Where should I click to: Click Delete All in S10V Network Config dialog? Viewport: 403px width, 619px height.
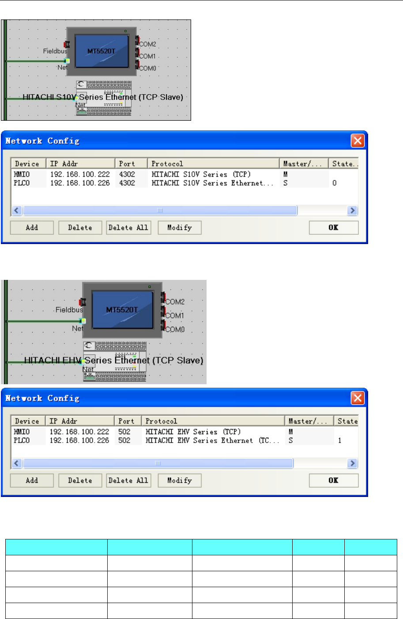coord(128,228)
